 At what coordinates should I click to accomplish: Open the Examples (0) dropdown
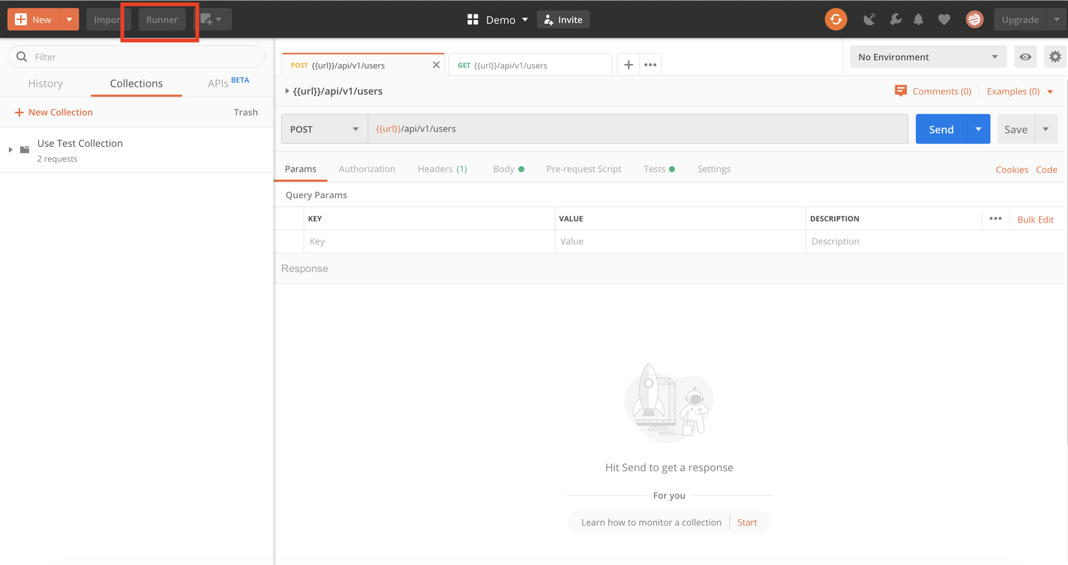tap(1020, 91)
